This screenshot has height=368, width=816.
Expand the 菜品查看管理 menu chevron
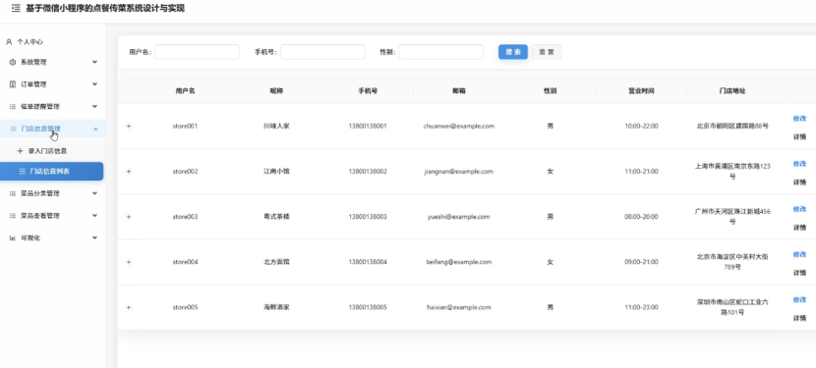click(94, 215)
